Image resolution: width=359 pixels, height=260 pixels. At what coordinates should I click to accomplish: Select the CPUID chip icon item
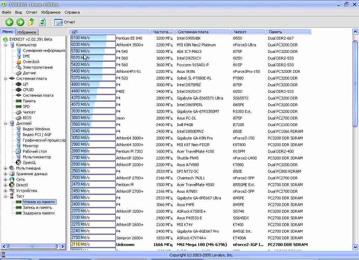[x=28, y=90]
